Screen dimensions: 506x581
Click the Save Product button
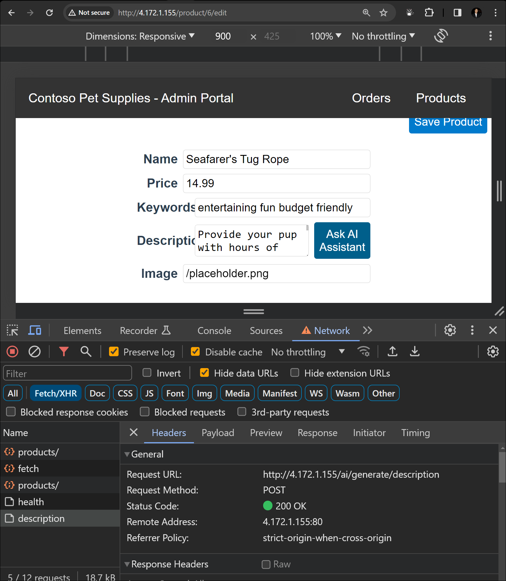pos(448,123)
